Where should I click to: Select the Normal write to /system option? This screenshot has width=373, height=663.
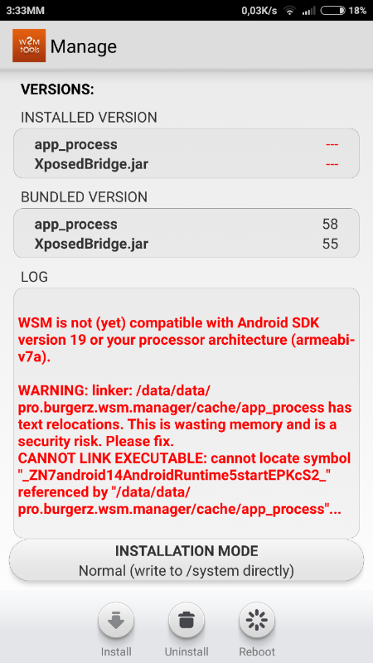pyautogui.click(x=186, y=571)
